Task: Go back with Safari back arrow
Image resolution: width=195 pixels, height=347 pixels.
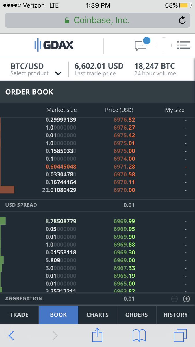Action: [x=11, y=335]
